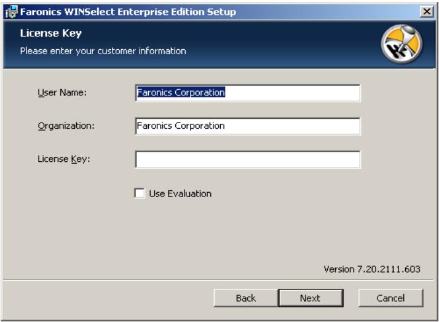This screenshot has width=439, height=322.
Task: Focus the User Name input field
Action: (248, 93)
